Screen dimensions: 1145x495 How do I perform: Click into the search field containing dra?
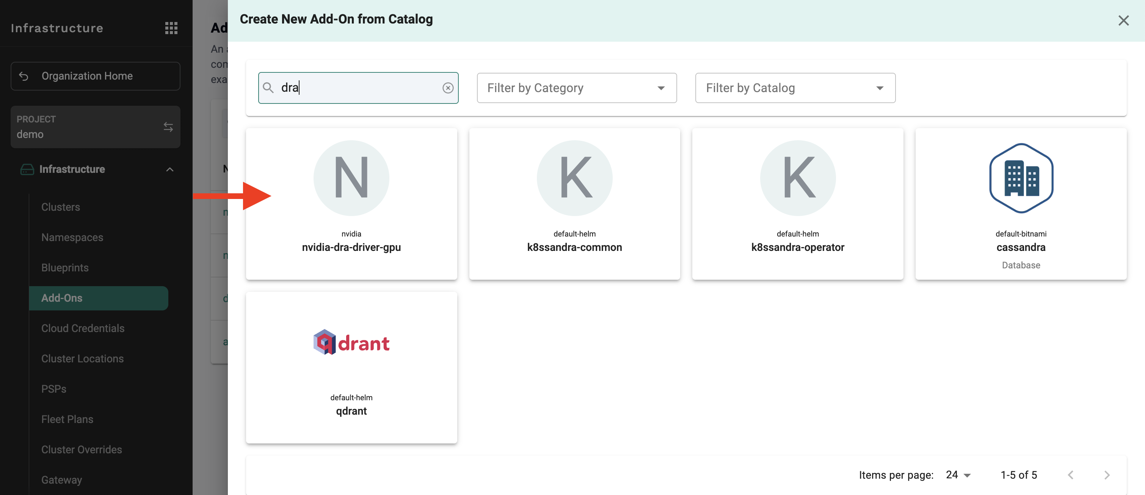pyautogui.click(x=356, y=88)
